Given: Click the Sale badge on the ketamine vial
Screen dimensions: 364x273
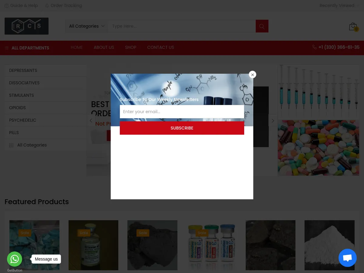Looking at the screenshot, I should (84, 233).
